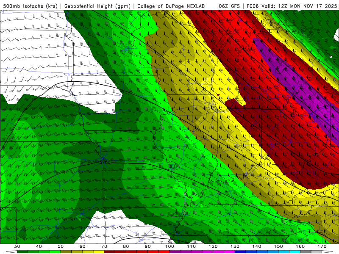Click the 'F006' forecast hour label
Image resolution: width=339 pixels, height=254 pixels.
pos(253,6)
